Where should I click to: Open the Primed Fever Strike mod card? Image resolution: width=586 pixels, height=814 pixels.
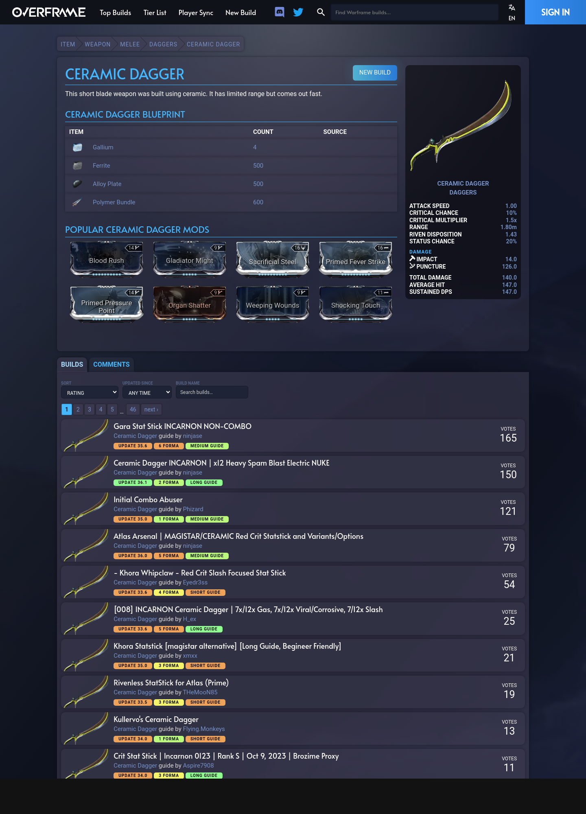point(356,259)
